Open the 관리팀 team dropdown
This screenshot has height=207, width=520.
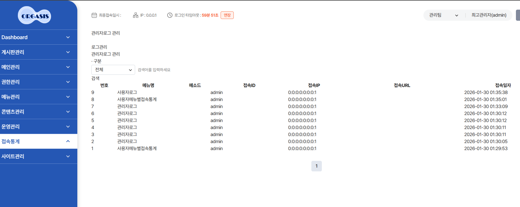point(443,15)
